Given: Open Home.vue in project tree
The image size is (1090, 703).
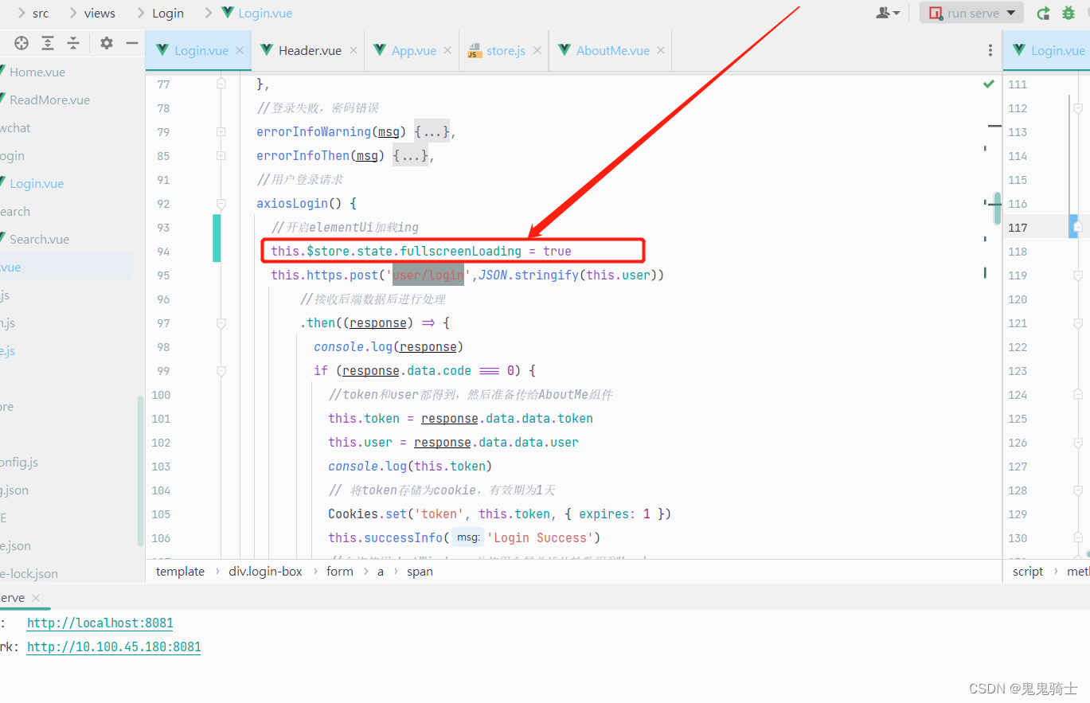Looking at the screenshot, I should point(37,72).
